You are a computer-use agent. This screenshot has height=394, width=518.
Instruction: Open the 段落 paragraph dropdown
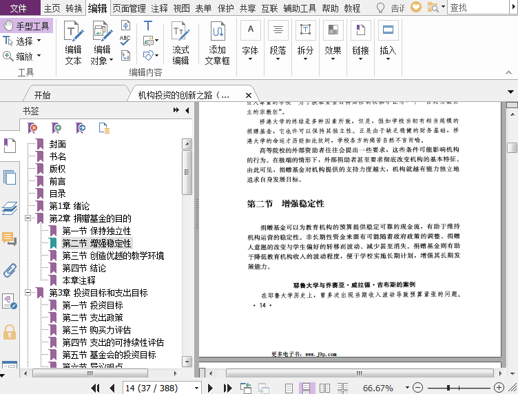(x=278, y=40)
